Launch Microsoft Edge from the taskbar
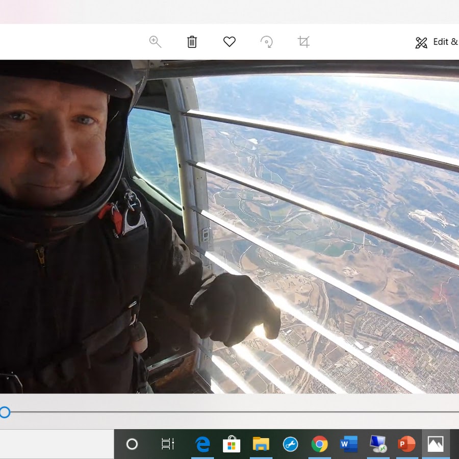This screenshot has width=459, height=459. (x=202, y=444)
